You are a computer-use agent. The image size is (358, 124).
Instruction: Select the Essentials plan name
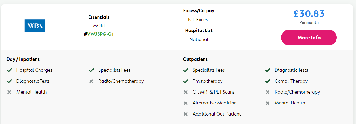click(x=99, y=17)
